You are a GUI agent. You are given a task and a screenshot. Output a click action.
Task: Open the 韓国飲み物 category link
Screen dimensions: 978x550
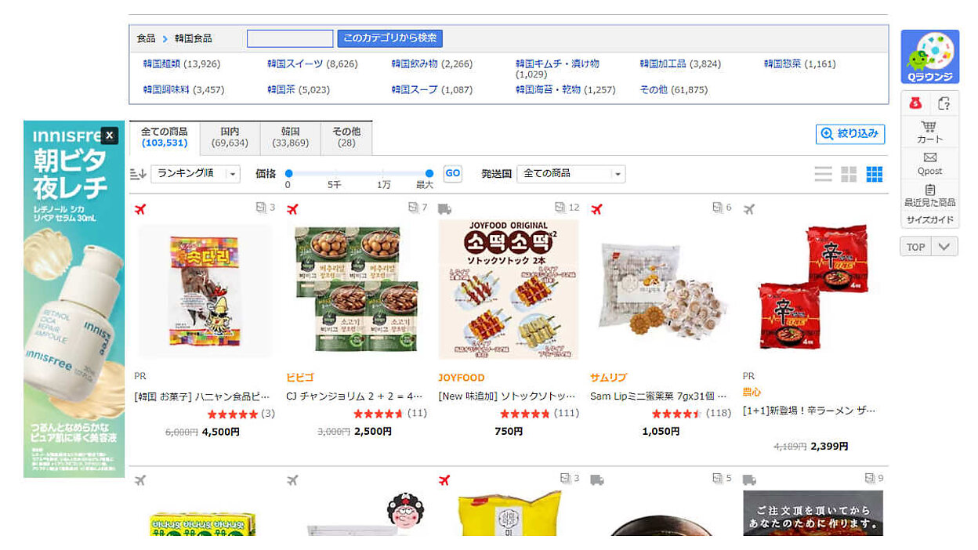[x=415, y=64]
